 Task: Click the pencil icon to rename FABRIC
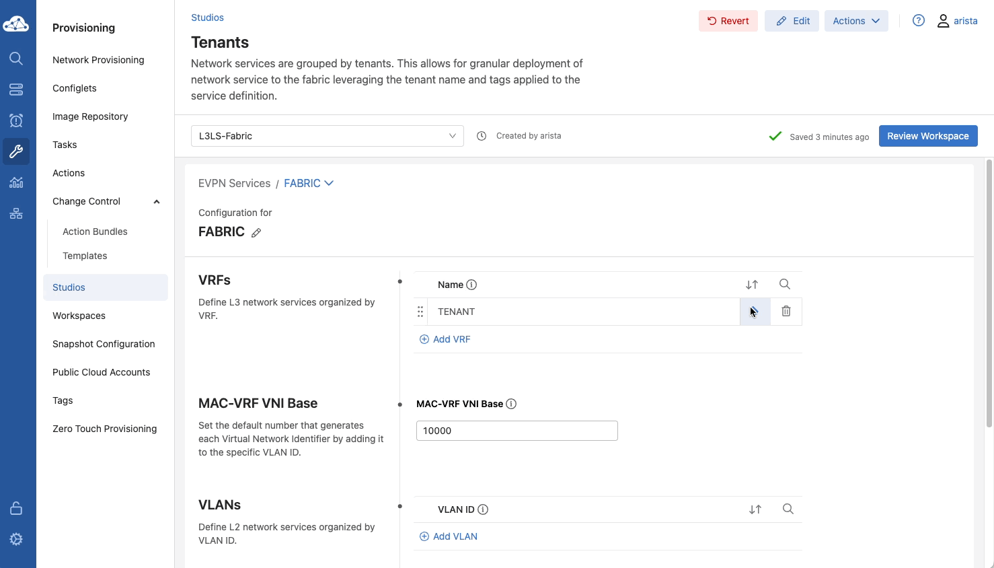click(256, 233)
